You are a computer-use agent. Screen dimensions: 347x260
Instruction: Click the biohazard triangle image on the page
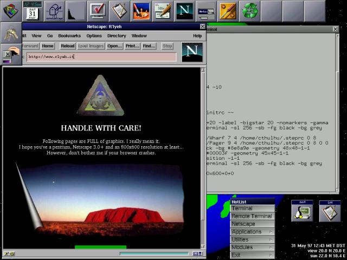[101, 95]
